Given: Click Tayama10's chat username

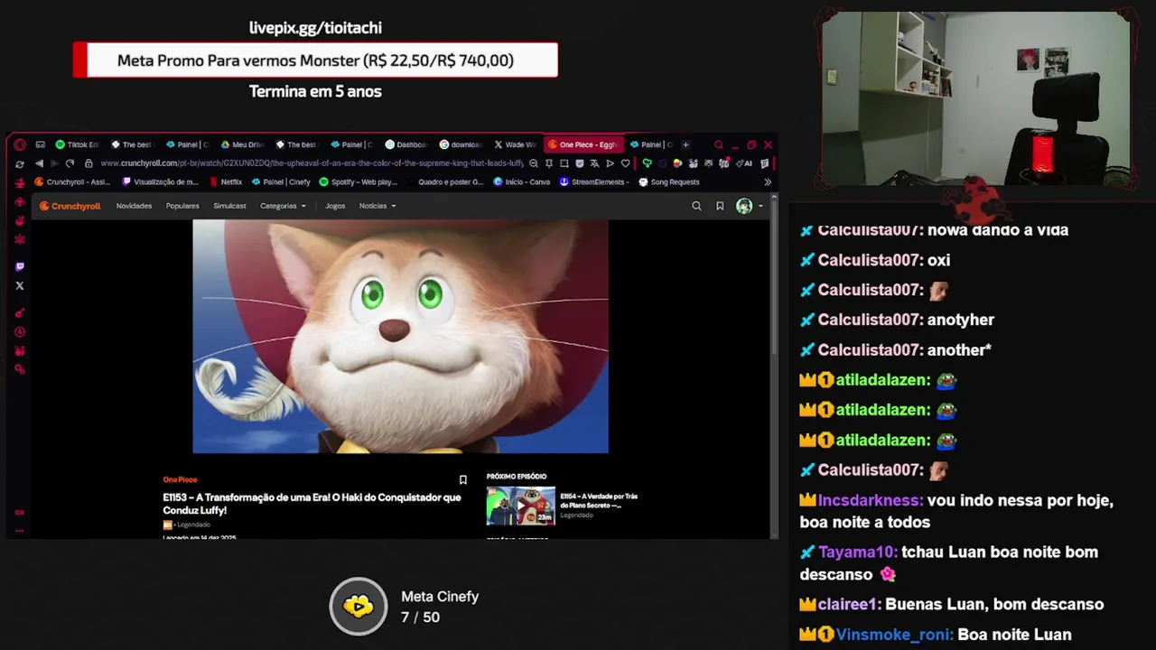Looking at the screenshot, I should (858, 552).
